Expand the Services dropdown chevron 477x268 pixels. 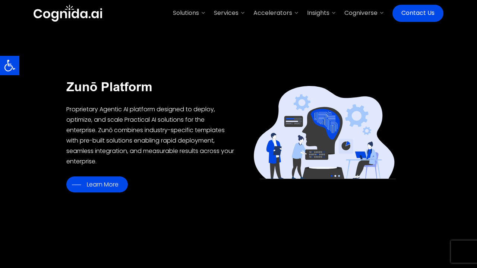click(x=243, y=13)
